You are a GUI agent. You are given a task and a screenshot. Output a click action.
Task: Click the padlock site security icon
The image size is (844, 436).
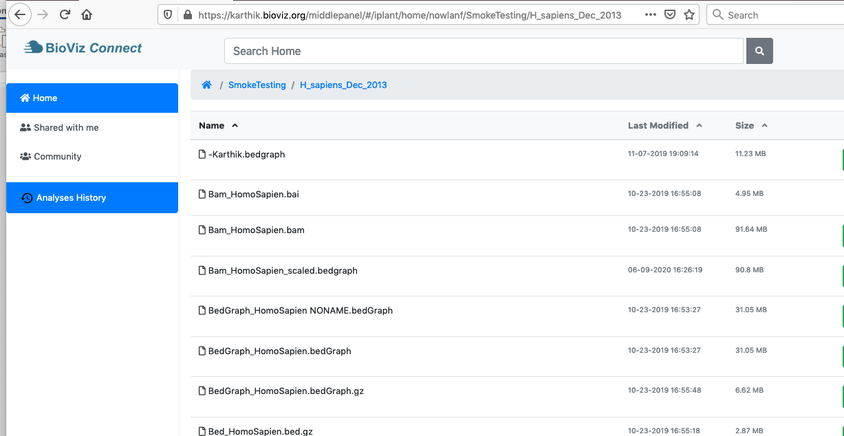(186, 14)
